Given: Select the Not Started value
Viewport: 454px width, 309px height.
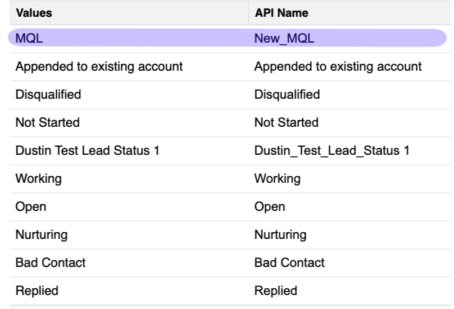Looking at the screenshot, I should tap(48, 122).
